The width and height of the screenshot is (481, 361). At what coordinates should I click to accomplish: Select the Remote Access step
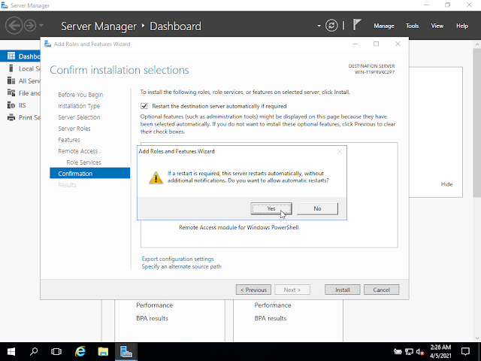point(78,151)
